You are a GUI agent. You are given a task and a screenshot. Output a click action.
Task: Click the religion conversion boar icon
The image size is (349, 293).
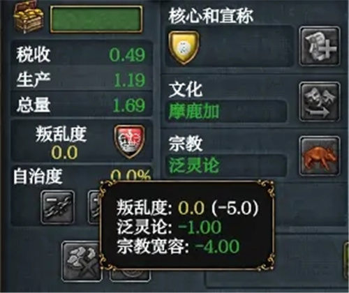[x=320, y=156]
